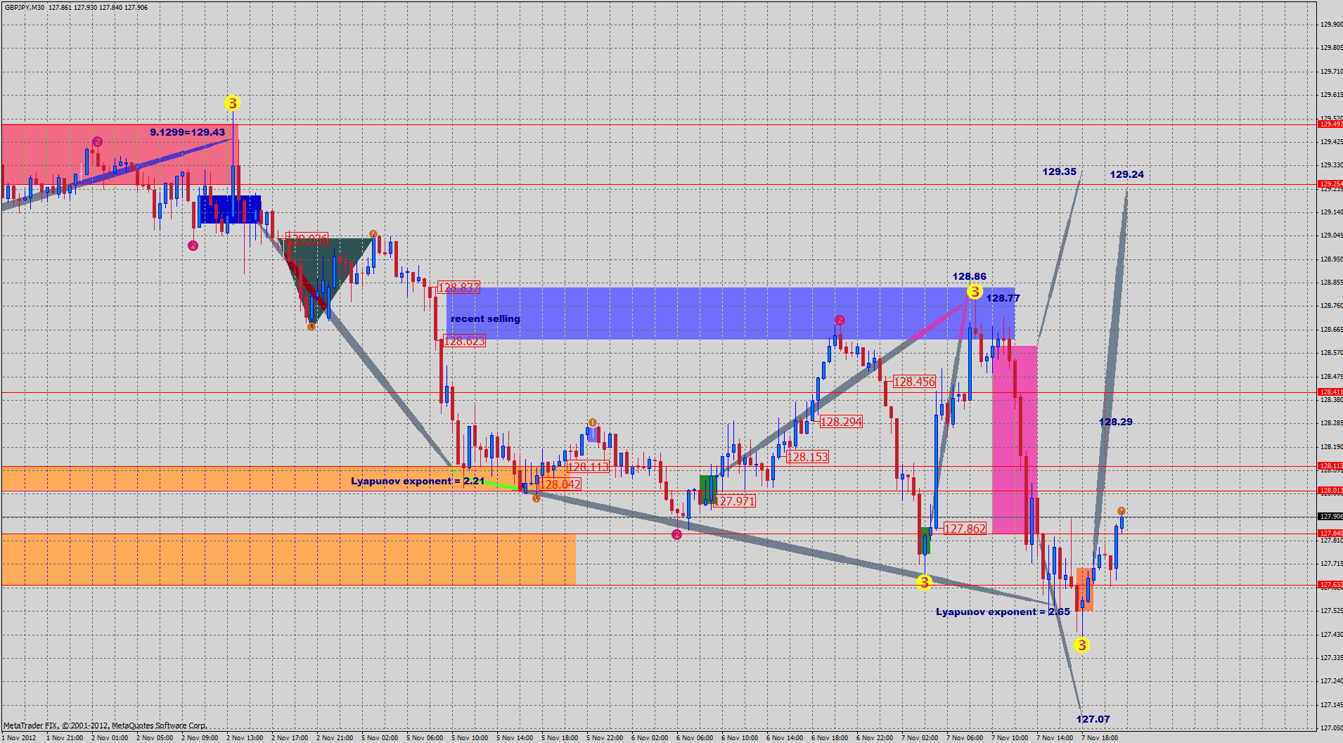Screen dimensions: 1343x743
Task: Click the '2 Nov 13:00' time axis label
Action: (245, 737)
